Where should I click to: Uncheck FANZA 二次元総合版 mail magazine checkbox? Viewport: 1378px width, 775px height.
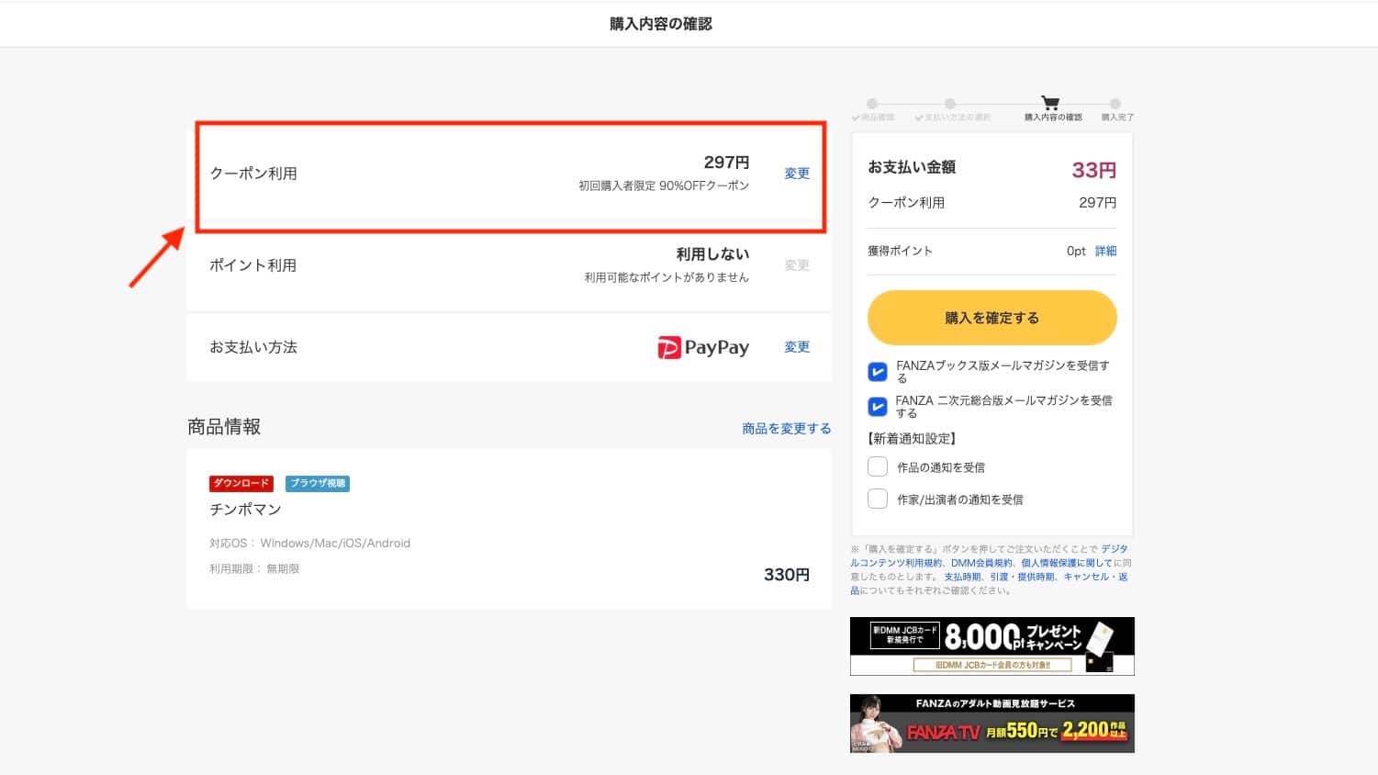pyautogui.click(x=878, y=407)
